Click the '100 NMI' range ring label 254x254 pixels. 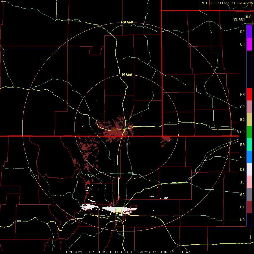(x=127, y=22)
